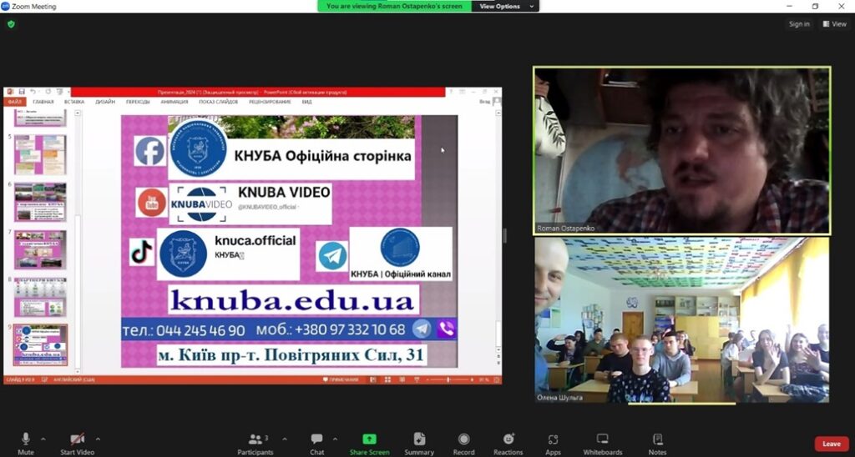The height and width of the screenshot is (457, 855).
Task: Click the Sign in button
Action: coord(799,24)
